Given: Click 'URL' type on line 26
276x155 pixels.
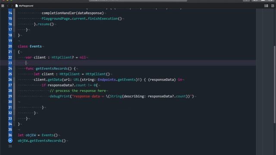Looking at the screenshot, I should coord(77,80).
